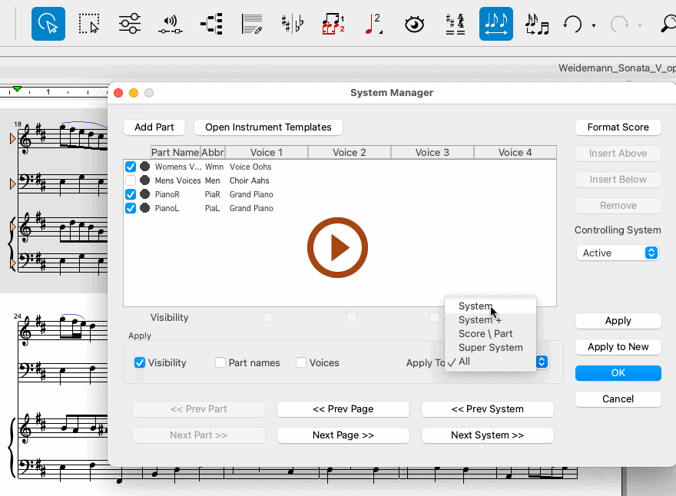Open the undo history dropdown arrow
The width and height of the screenshot is (676, 496).
(x=594, y=25)
